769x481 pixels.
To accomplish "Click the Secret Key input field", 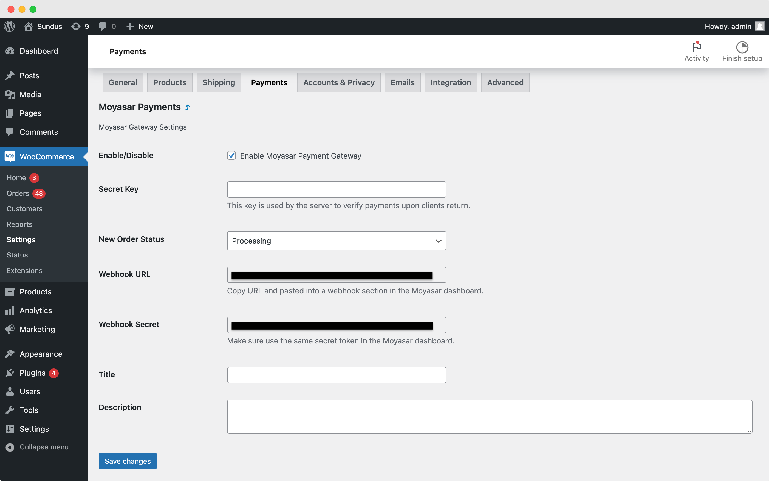I will [x=337, y=190].
